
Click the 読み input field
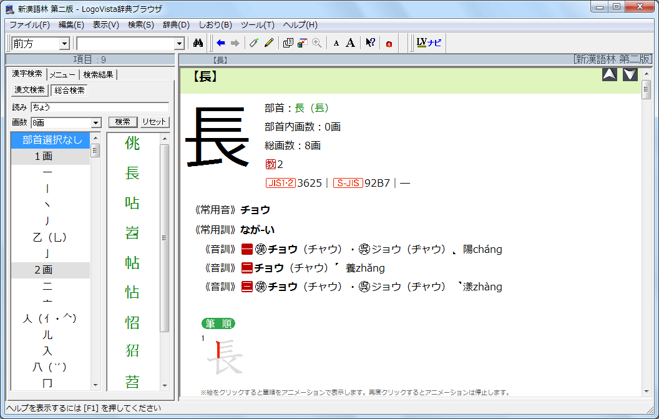99,107
